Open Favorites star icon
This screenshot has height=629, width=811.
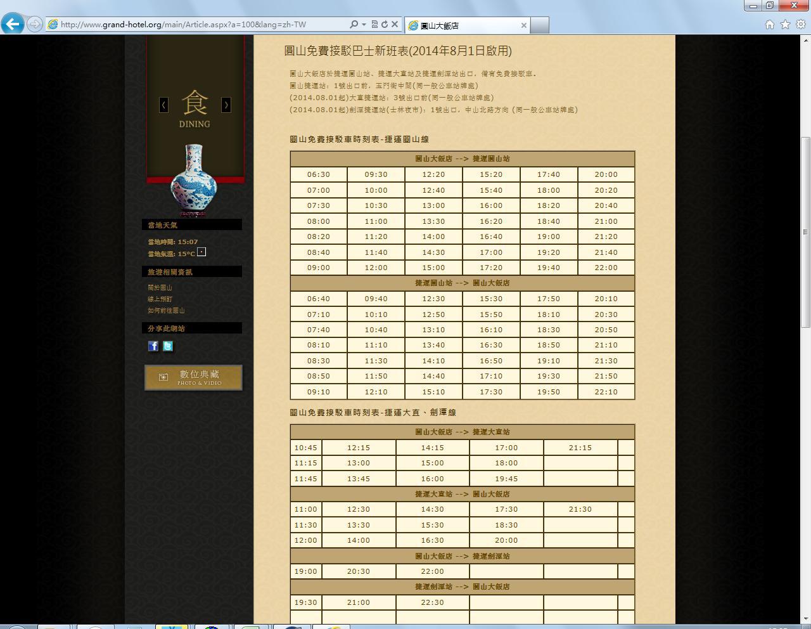coord(785,24)
